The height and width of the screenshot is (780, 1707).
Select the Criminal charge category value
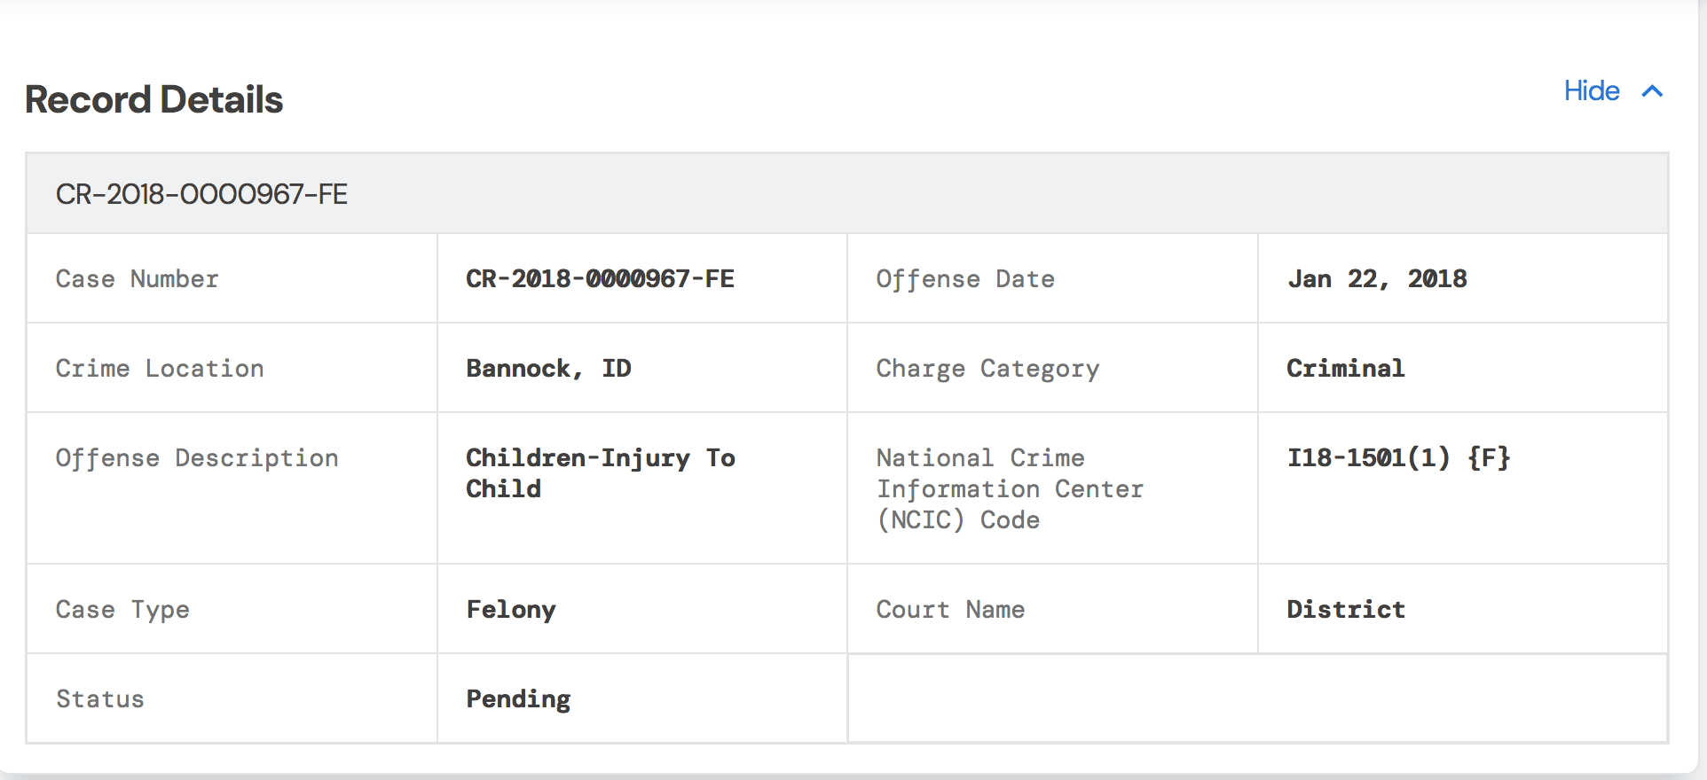(1345, 369)
